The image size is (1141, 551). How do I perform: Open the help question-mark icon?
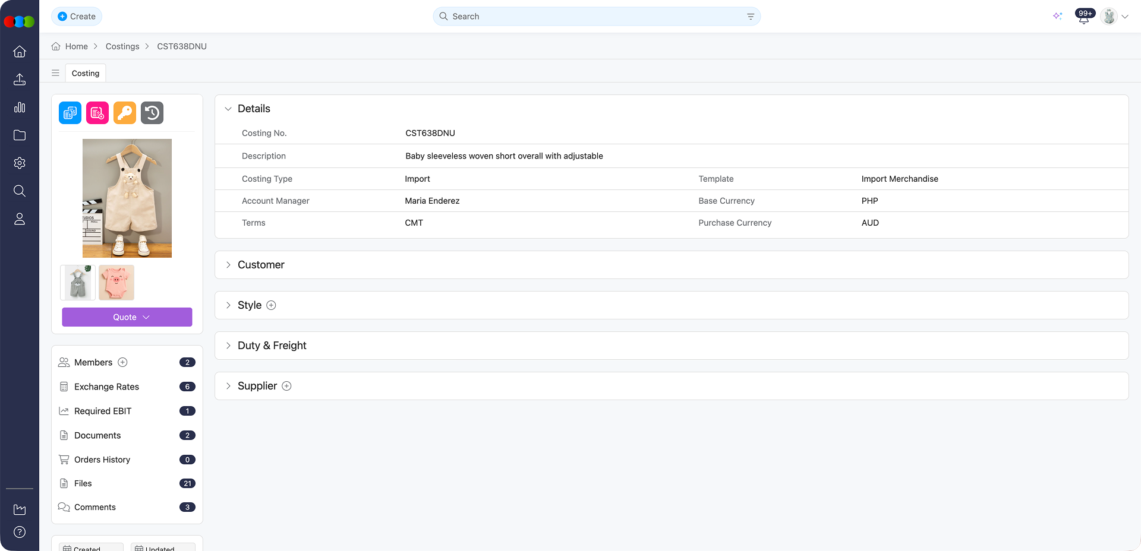pos(20,532)
